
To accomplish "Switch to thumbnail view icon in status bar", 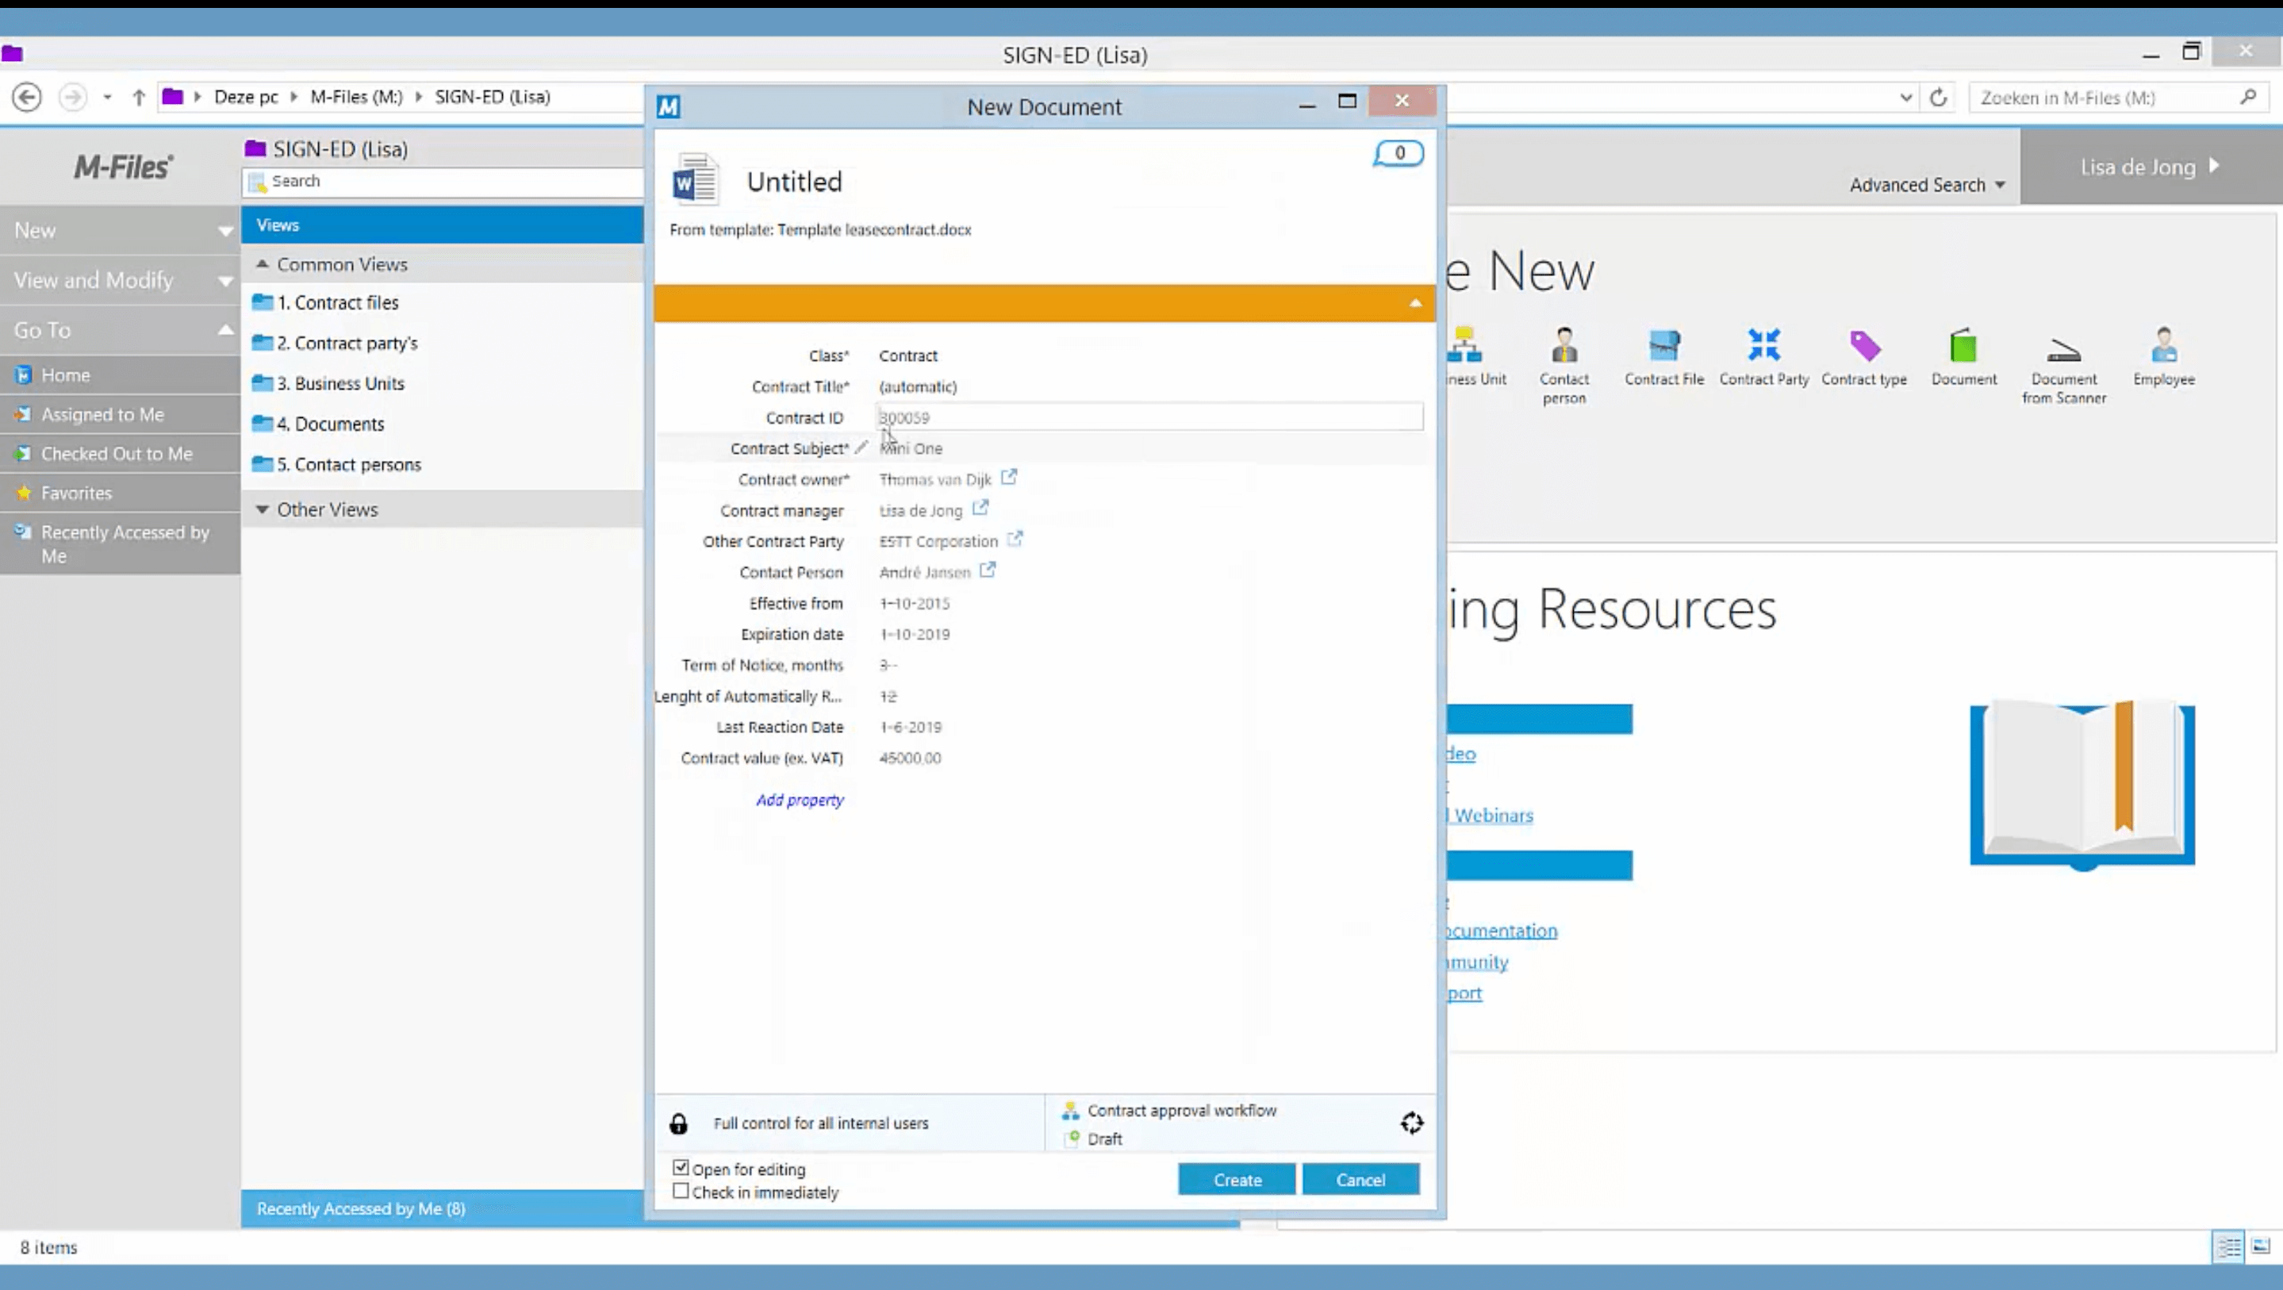I will 2260,1246.
